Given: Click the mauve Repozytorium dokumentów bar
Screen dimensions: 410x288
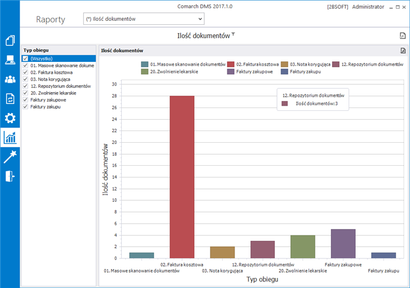Looking at the screenshot, I should click(x=262, y=250).
